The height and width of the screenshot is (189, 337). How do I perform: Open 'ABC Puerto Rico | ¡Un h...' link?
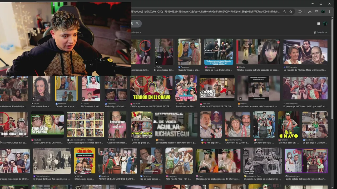coord(178,179)
